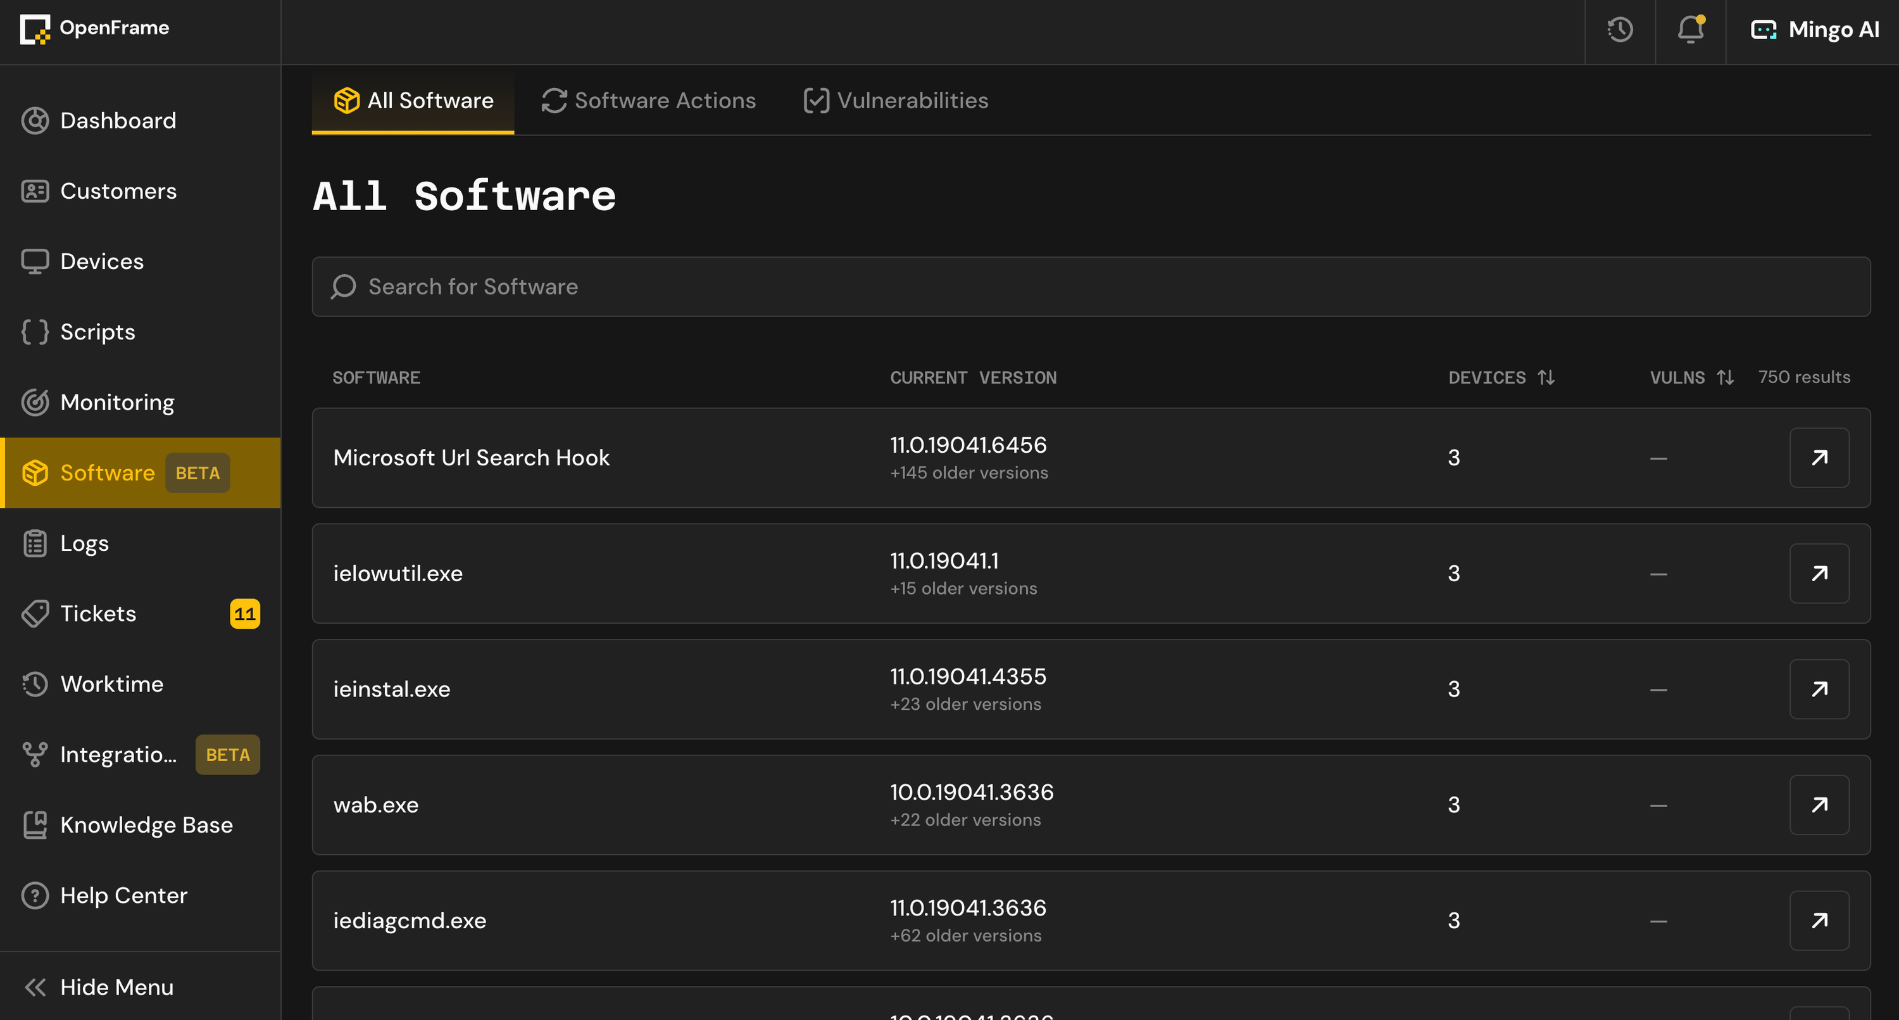Click the Software sidebar cube icon
Image resolution: width=1899 pixels, height=1020 pixels.
coord(35,473)
